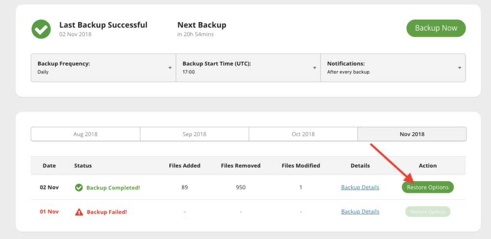The height and width of the screenshot is (239, 491).
Task: Click Files Removed value 950
Action: 241,188
